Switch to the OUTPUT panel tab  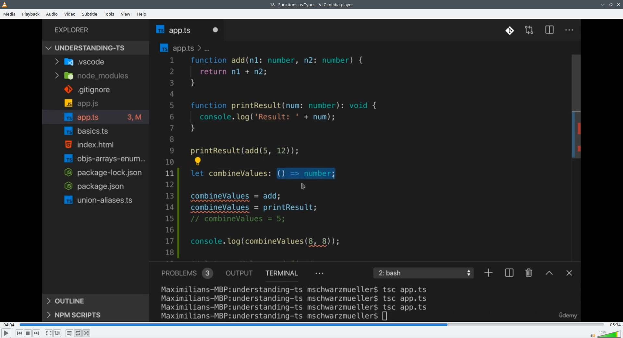pos(239,273)
